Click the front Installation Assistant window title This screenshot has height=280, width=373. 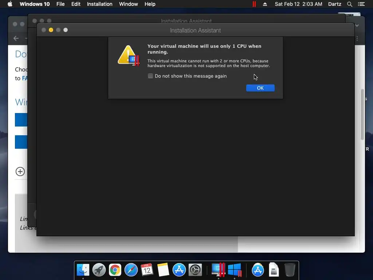[195, 31]
